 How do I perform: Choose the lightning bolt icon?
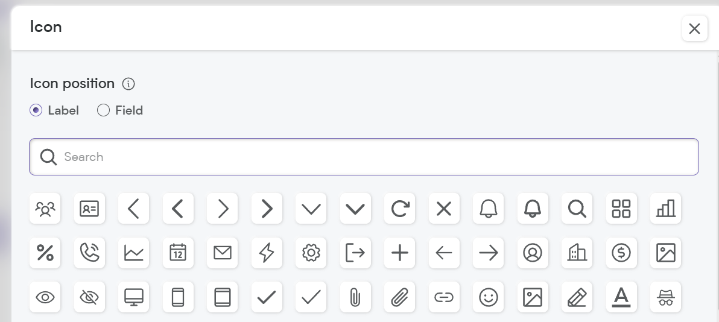pyautogui.click(x=267, y=253)
